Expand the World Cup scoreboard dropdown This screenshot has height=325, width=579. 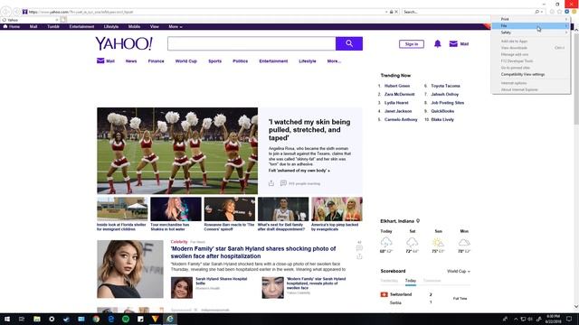click(459, 271)
